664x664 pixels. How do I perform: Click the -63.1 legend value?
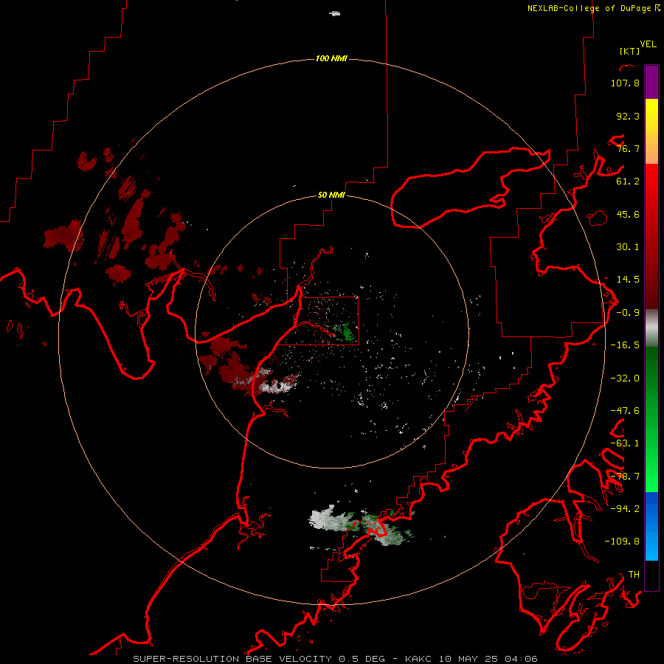(625, 443)
